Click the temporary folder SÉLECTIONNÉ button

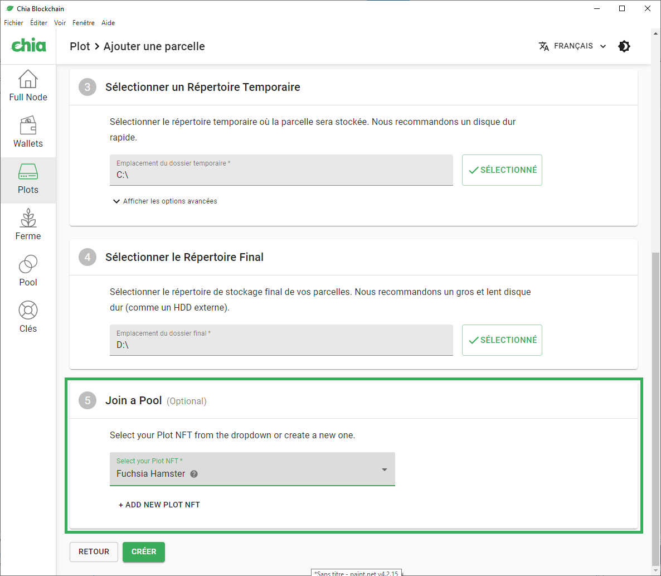pyautogui.click(x=502, y=170)
